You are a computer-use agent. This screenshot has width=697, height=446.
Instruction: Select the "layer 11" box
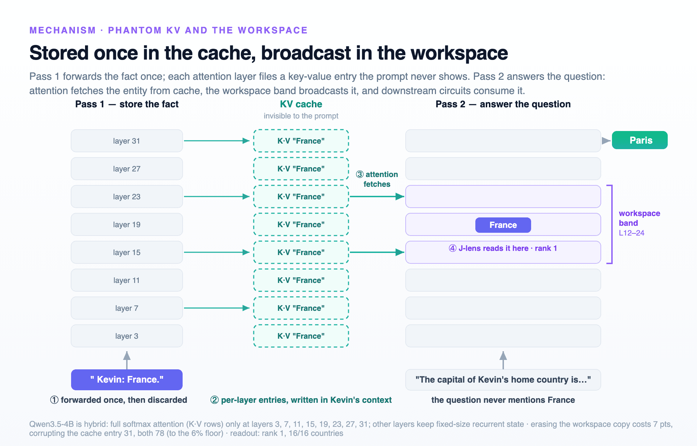pyautogui.click(x=127, y=280)
